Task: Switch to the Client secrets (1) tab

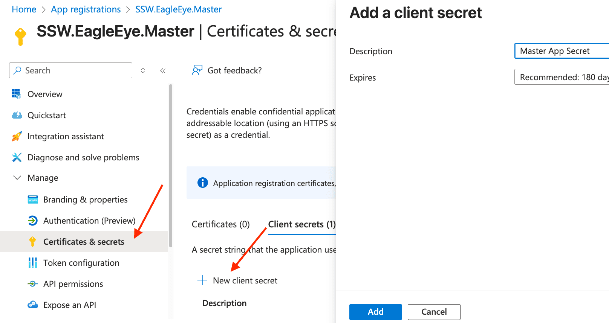Action: (302, 224)
